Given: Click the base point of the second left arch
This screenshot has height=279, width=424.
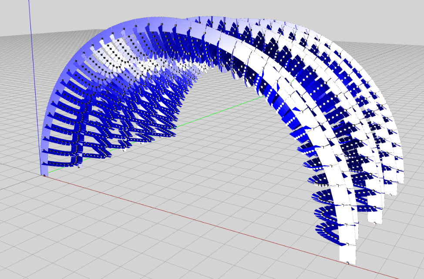Looking at the screenshot, I should [79, 166].
